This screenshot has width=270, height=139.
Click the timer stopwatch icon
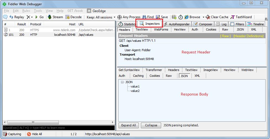tap(180, 17)
